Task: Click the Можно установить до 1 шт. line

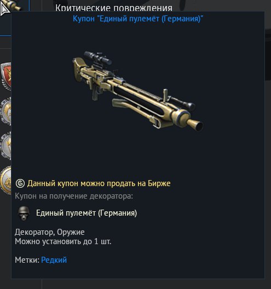Action: pyautogui.click(x=63, y=241)
